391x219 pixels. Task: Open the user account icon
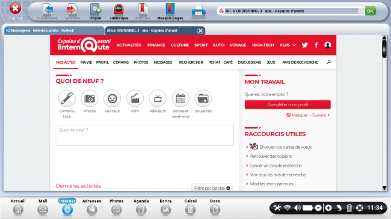pyautogui.click(x=327, y=45)
